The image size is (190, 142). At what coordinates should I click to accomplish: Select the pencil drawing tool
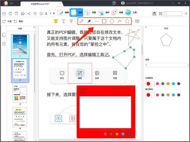(81, 21)
